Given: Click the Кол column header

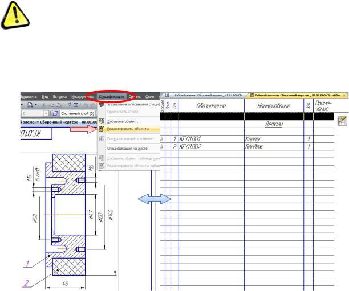Looking at the screenshot, I should tap(309, 106).
